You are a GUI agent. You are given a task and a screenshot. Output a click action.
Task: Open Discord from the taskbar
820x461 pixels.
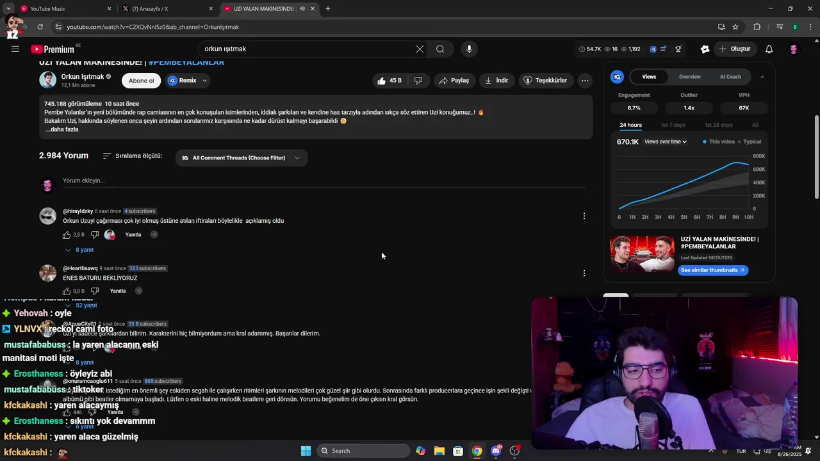click(496, 451)
